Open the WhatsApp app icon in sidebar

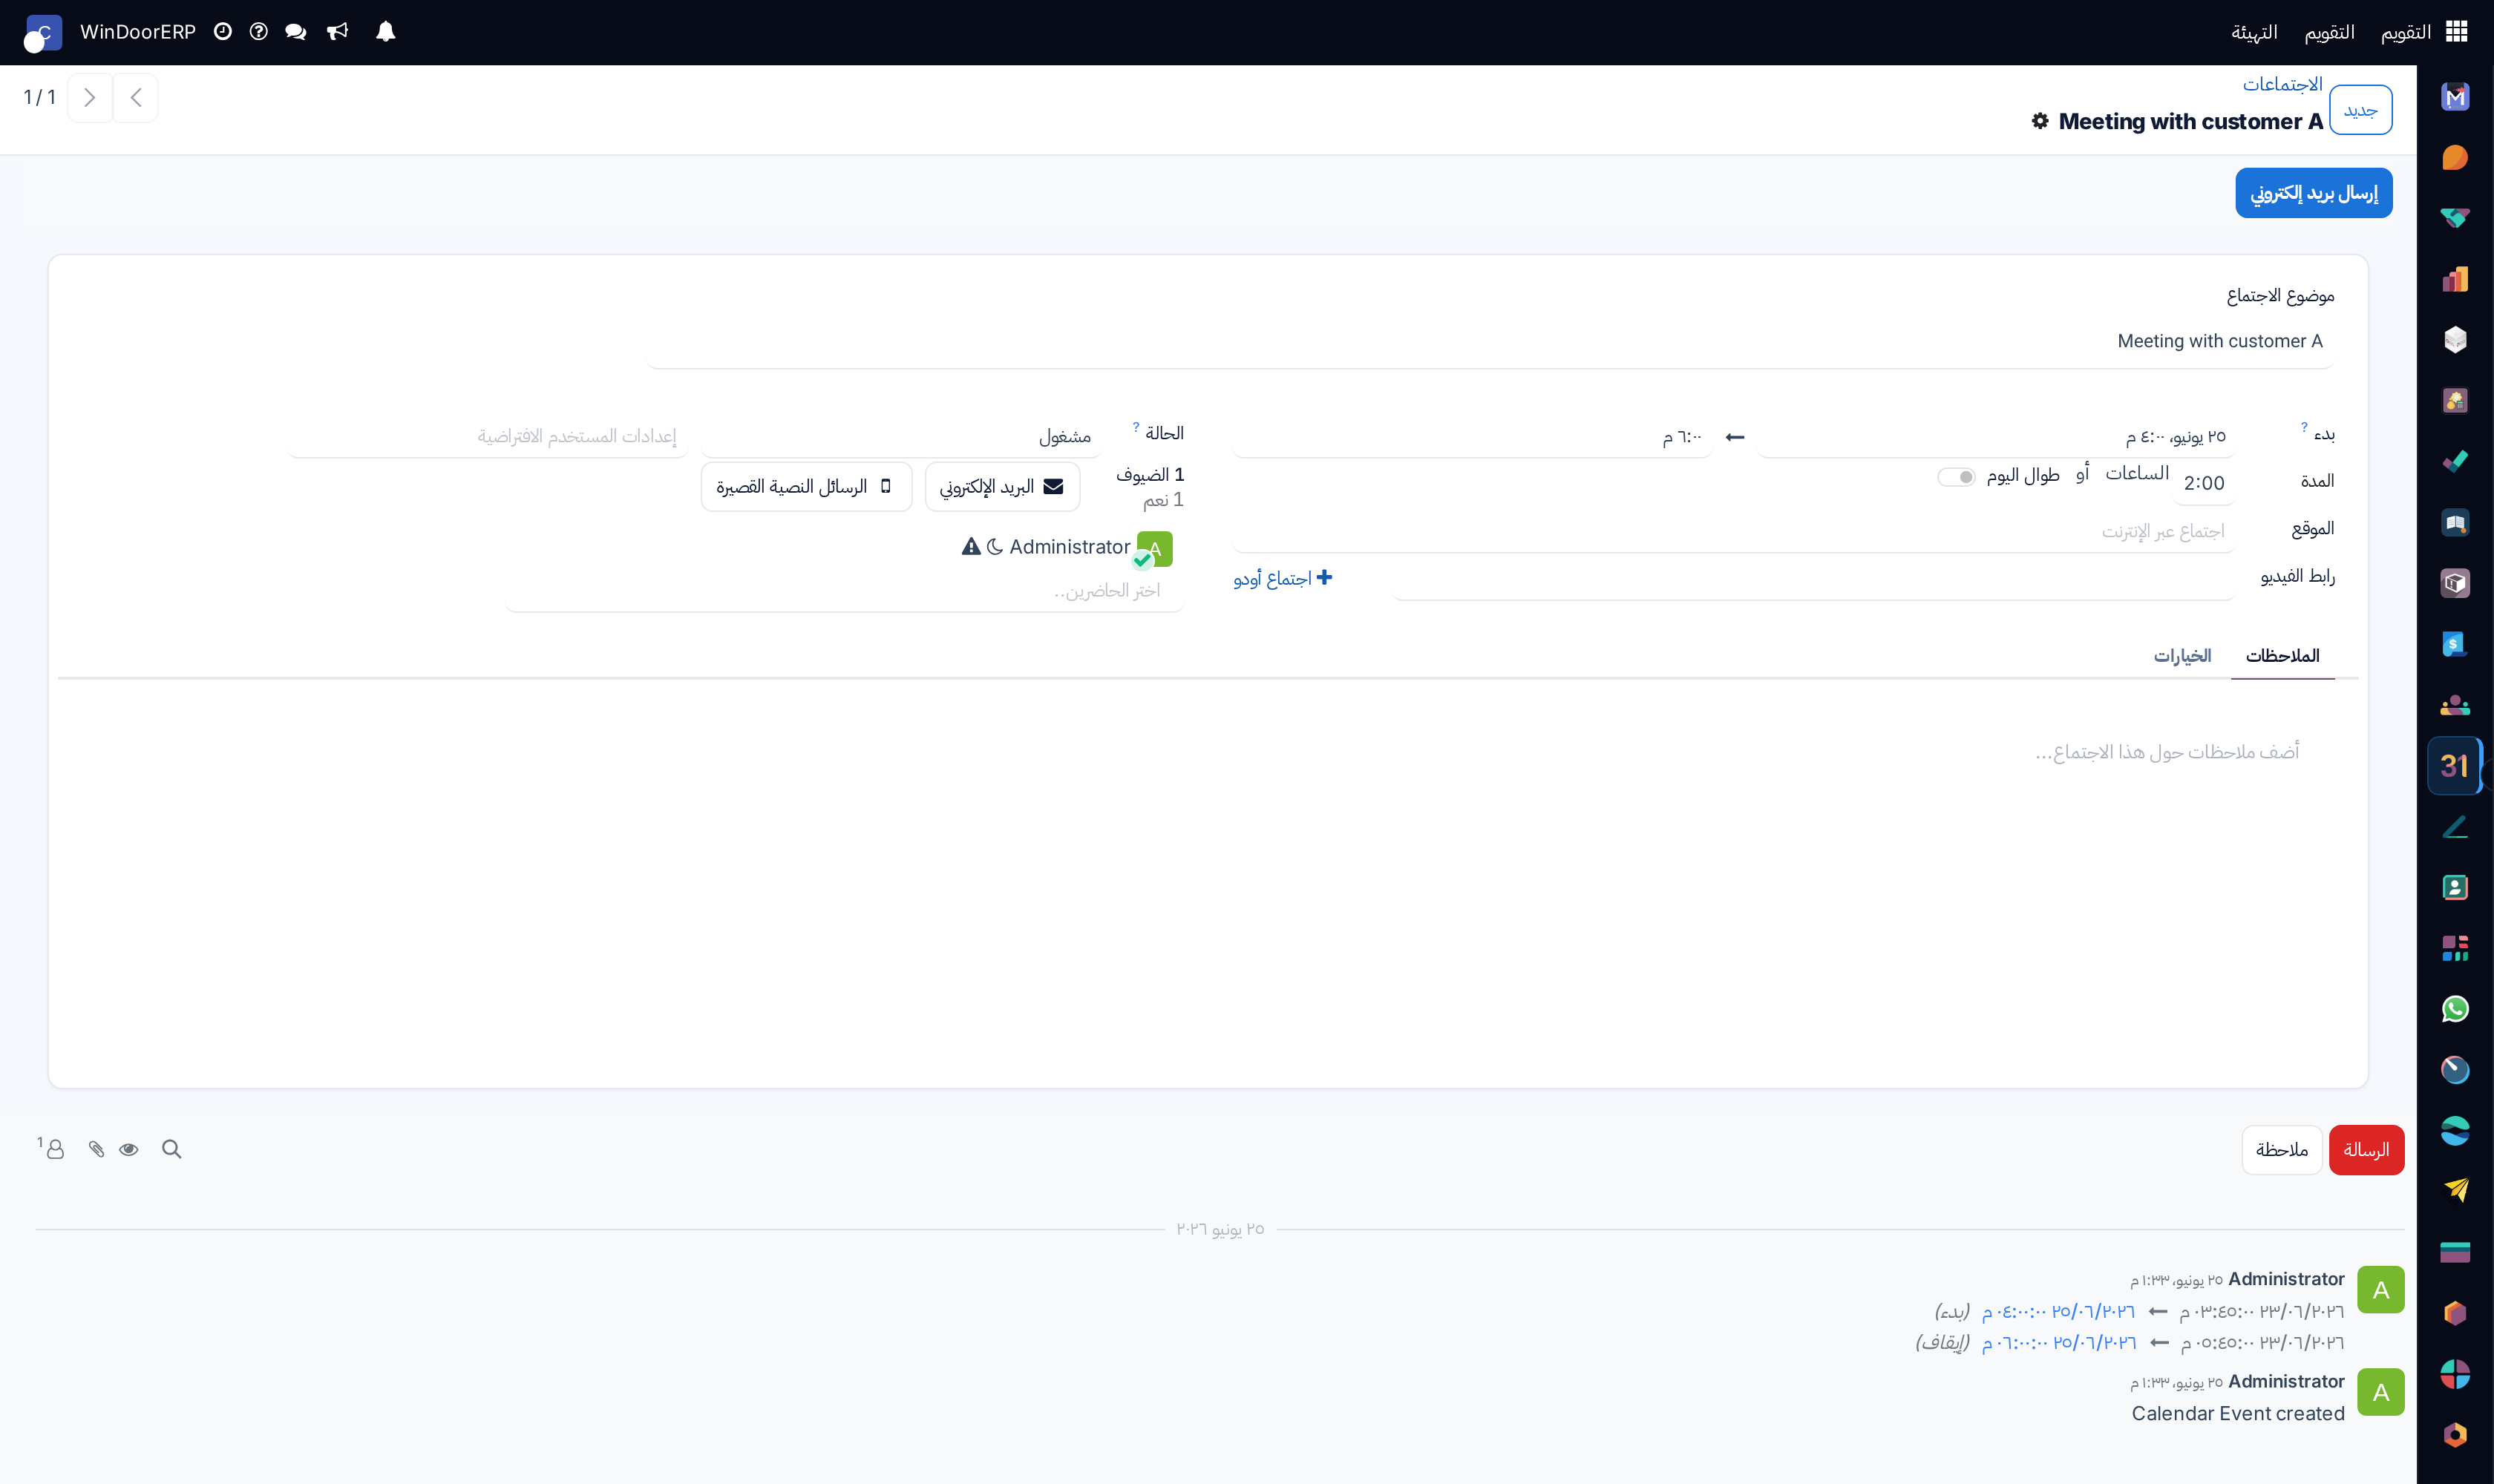click(x=2455, y=1009)
